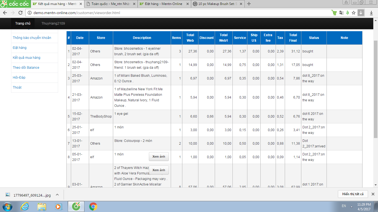The height and width of the screenshot is (212, 378).
Task: Click the download arrow button in address bar
Action: pos(361,13)
